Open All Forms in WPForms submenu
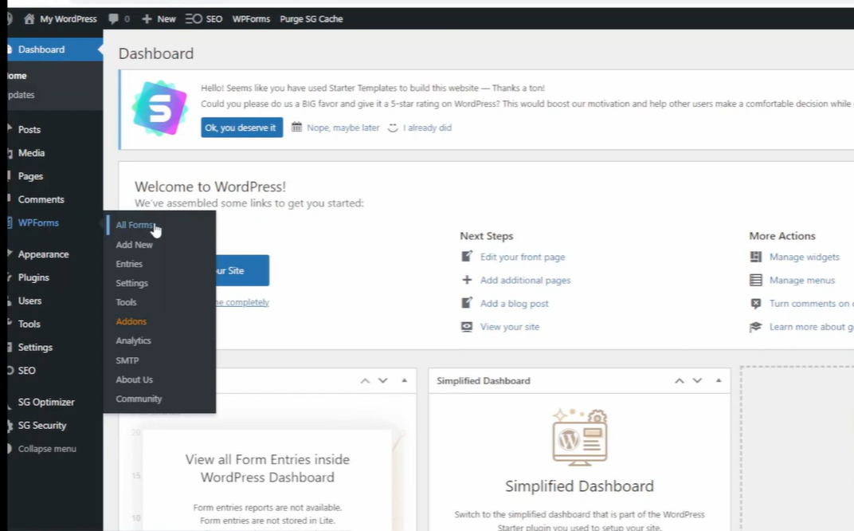 pyautogui.click(x=135, y=225)
